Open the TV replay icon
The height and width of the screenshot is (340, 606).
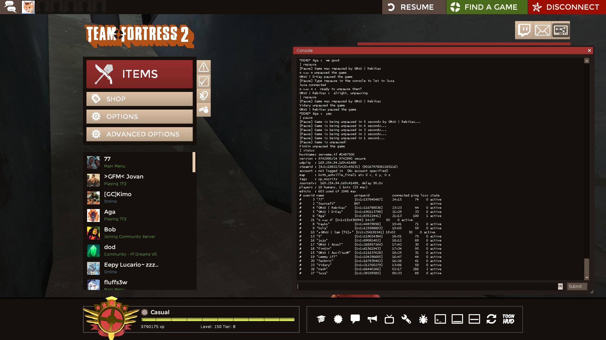point(389,319)
